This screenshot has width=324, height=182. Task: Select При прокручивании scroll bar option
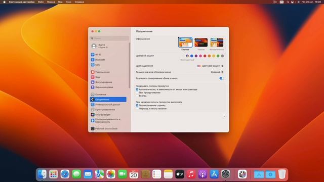click(137, 93)
